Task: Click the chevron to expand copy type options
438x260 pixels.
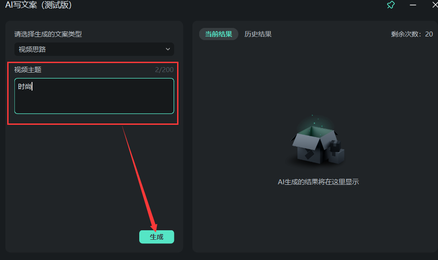Action: [169, 49]
